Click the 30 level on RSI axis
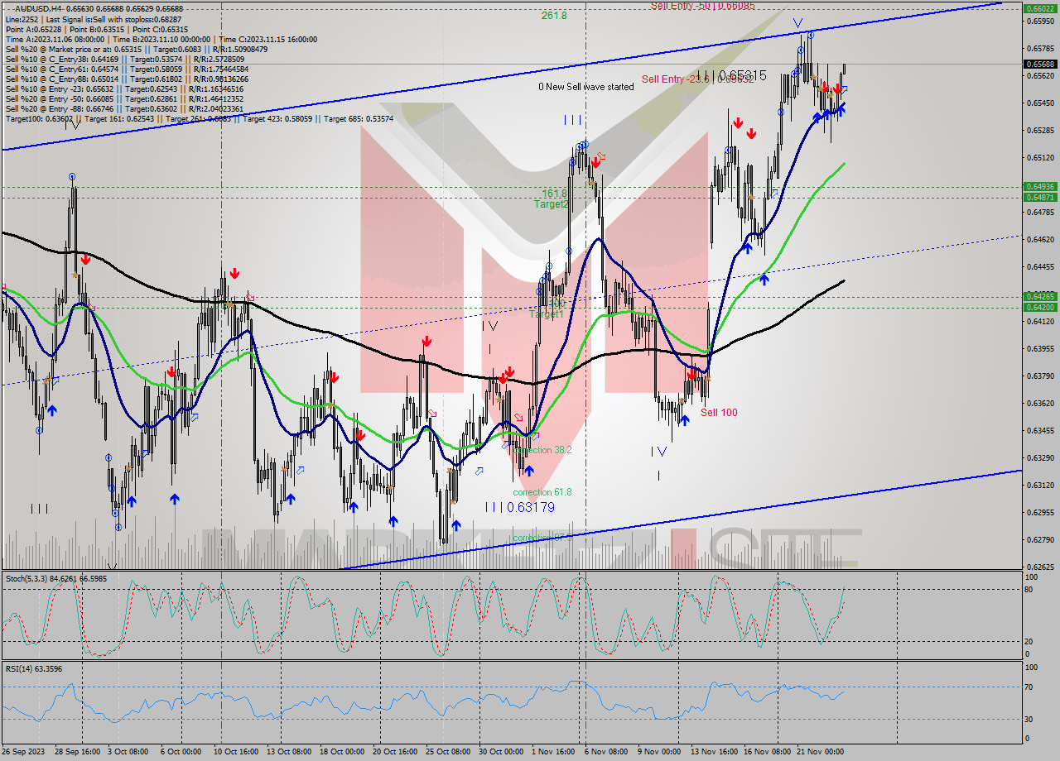 point(1029,719)
